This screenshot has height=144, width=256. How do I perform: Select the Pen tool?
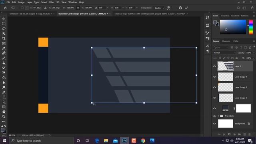pos(4,92)
